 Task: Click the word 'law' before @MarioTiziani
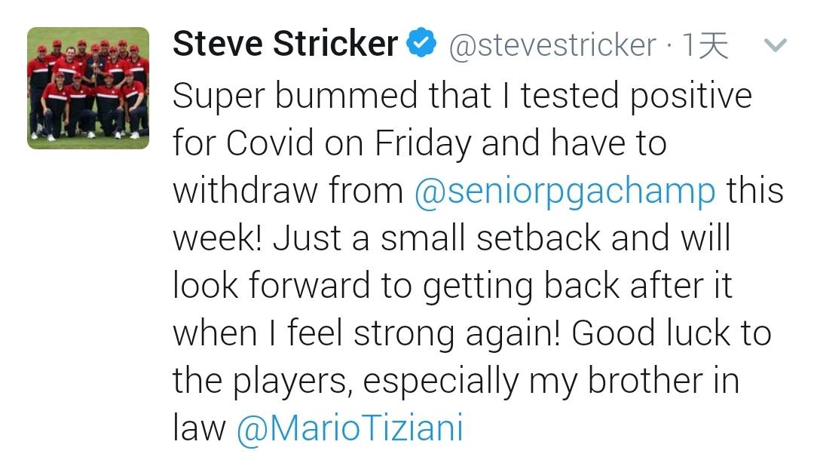(199, 428)
